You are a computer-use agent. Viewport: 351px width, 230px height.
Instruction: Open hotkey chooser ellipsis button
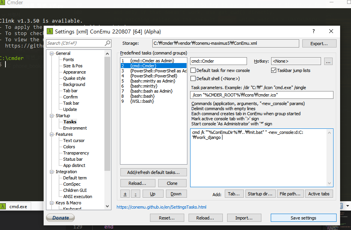[328, 61]
